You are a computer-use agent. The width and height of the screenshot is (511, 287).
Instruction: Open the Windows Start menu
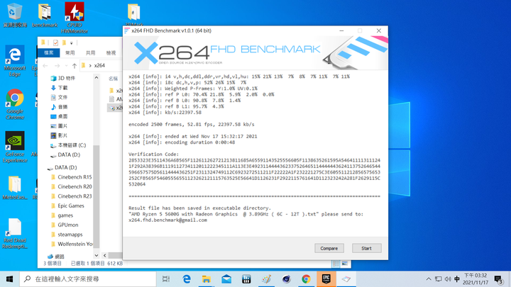click(9, 279)
